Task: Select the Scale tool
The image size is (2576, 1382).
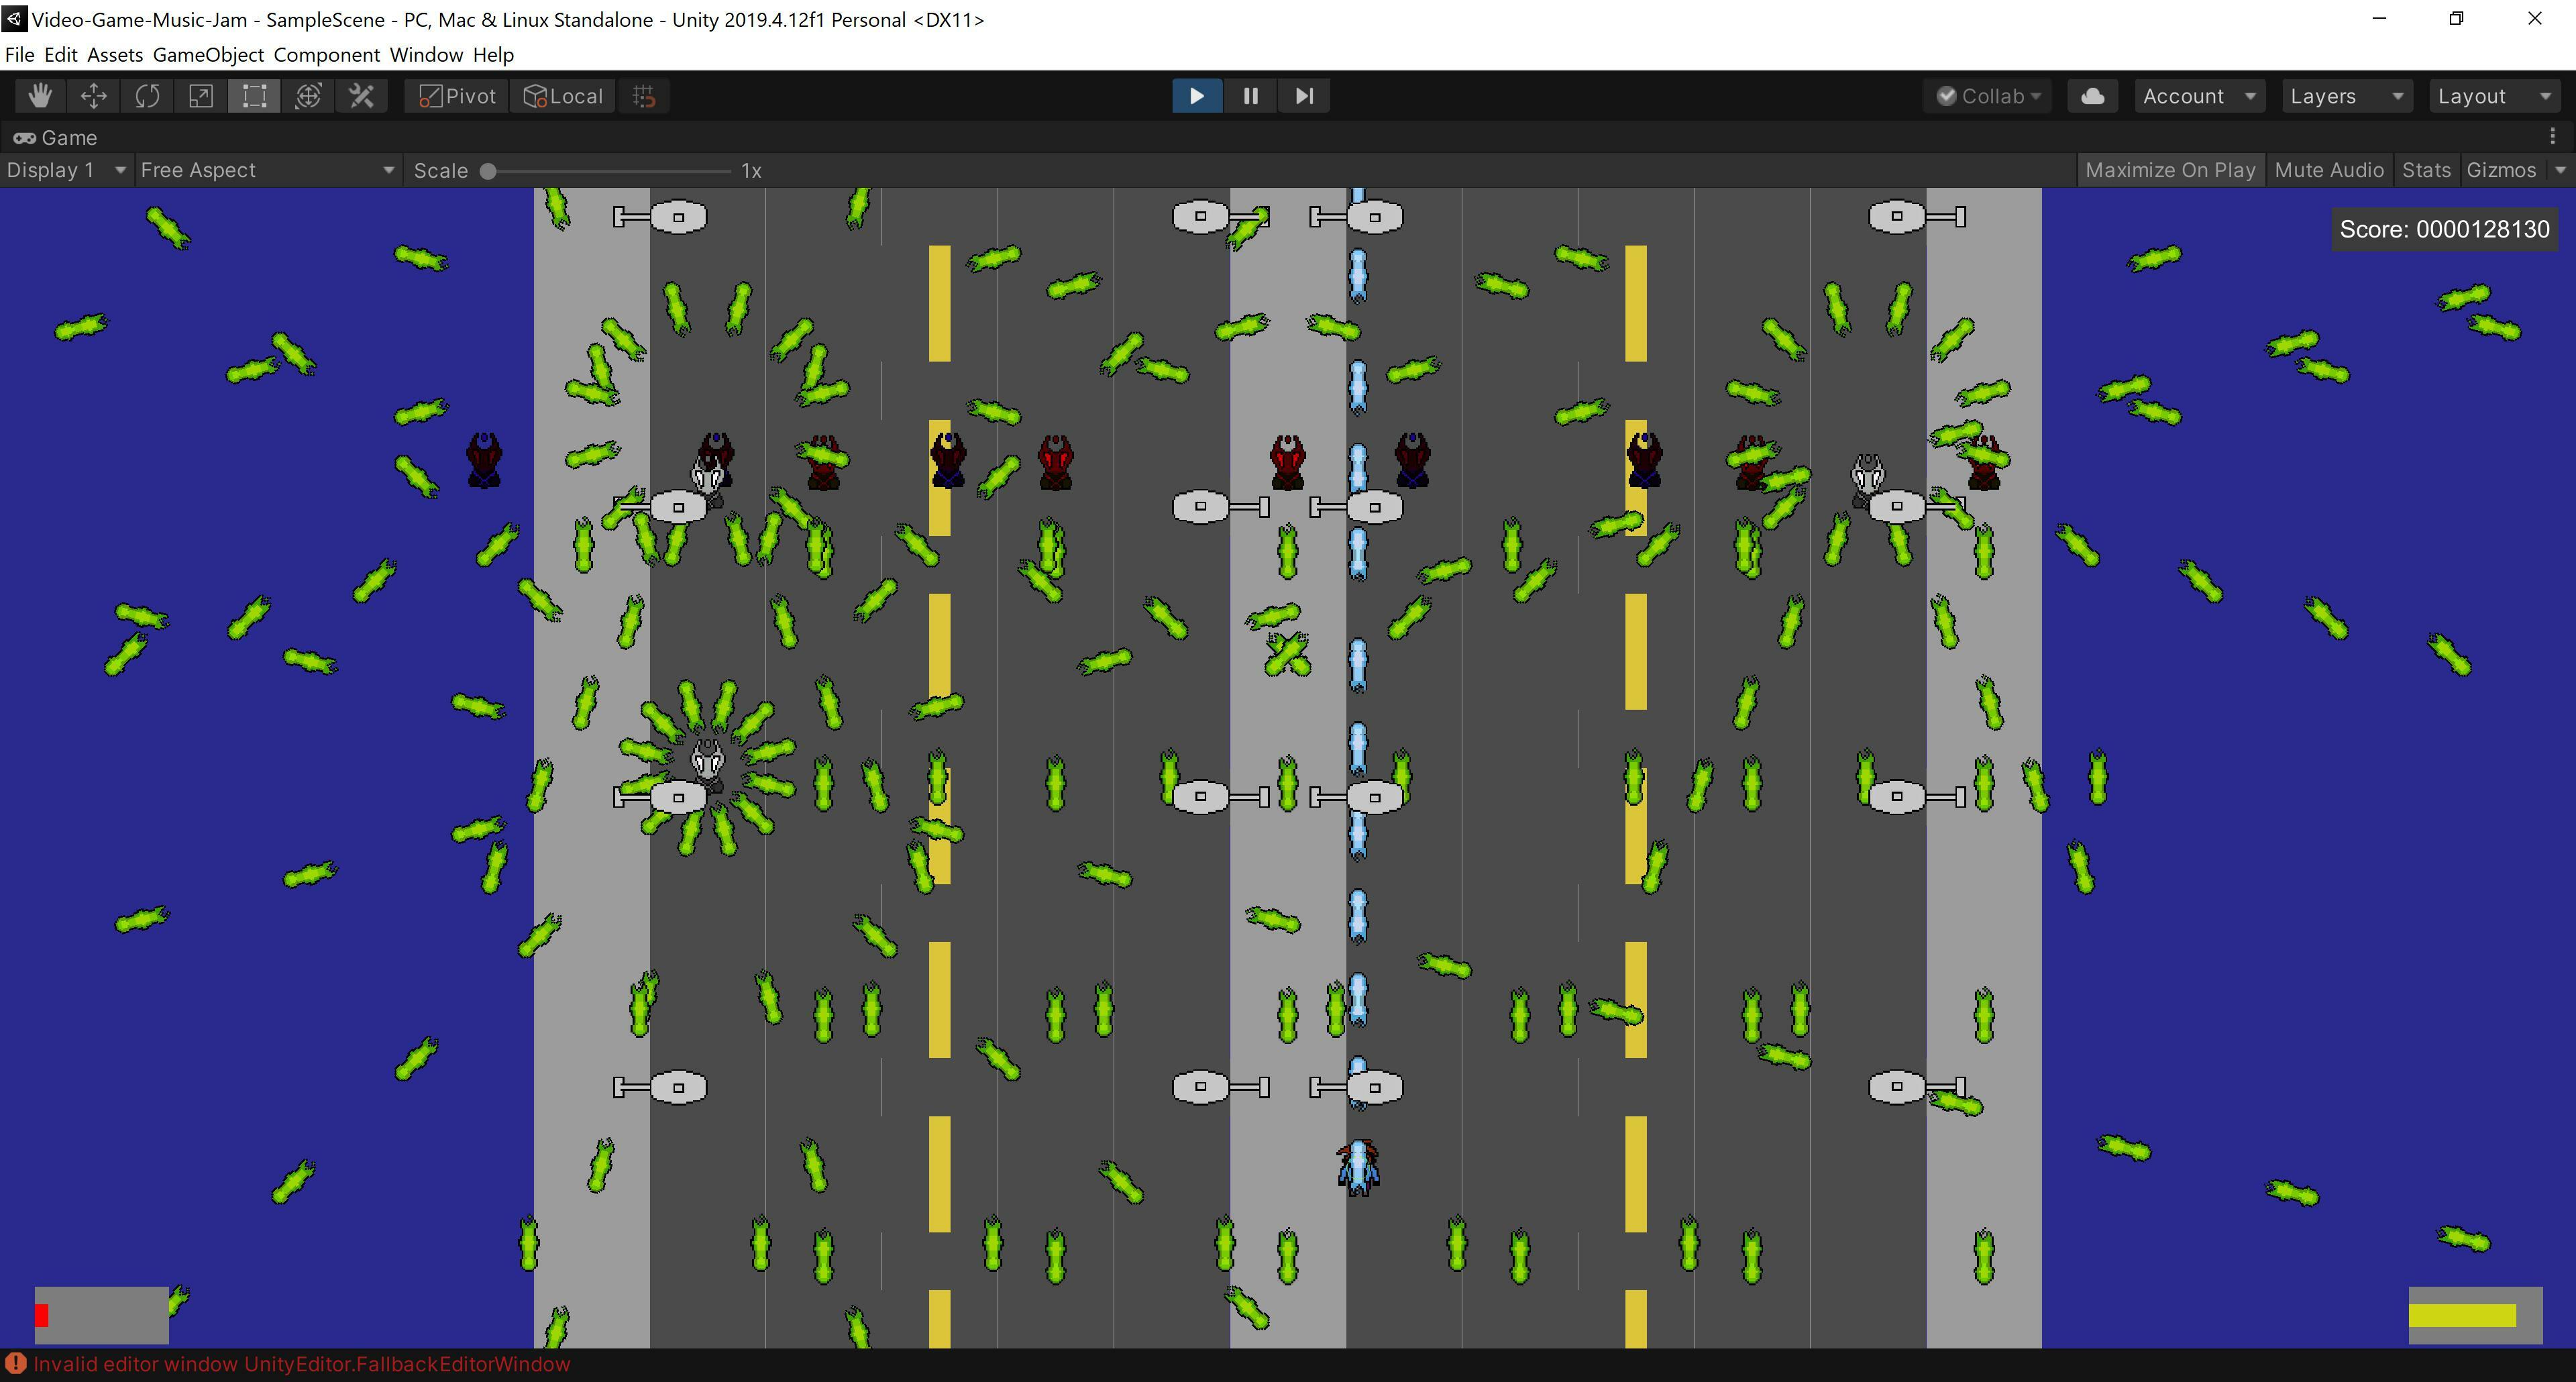Action: pyautogui.click(x=199, y=95)
